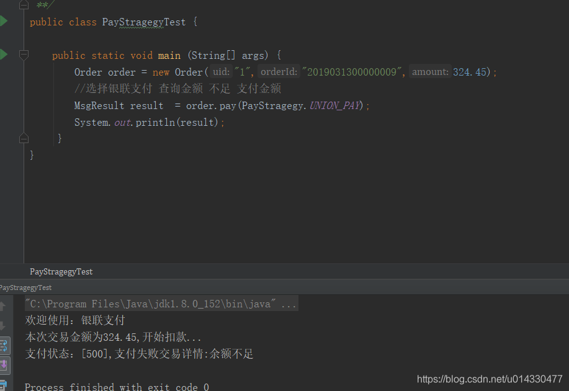Click fold end marker at main closing brace
The width and height of the screenshot is (569, 391).
(24, 138)
